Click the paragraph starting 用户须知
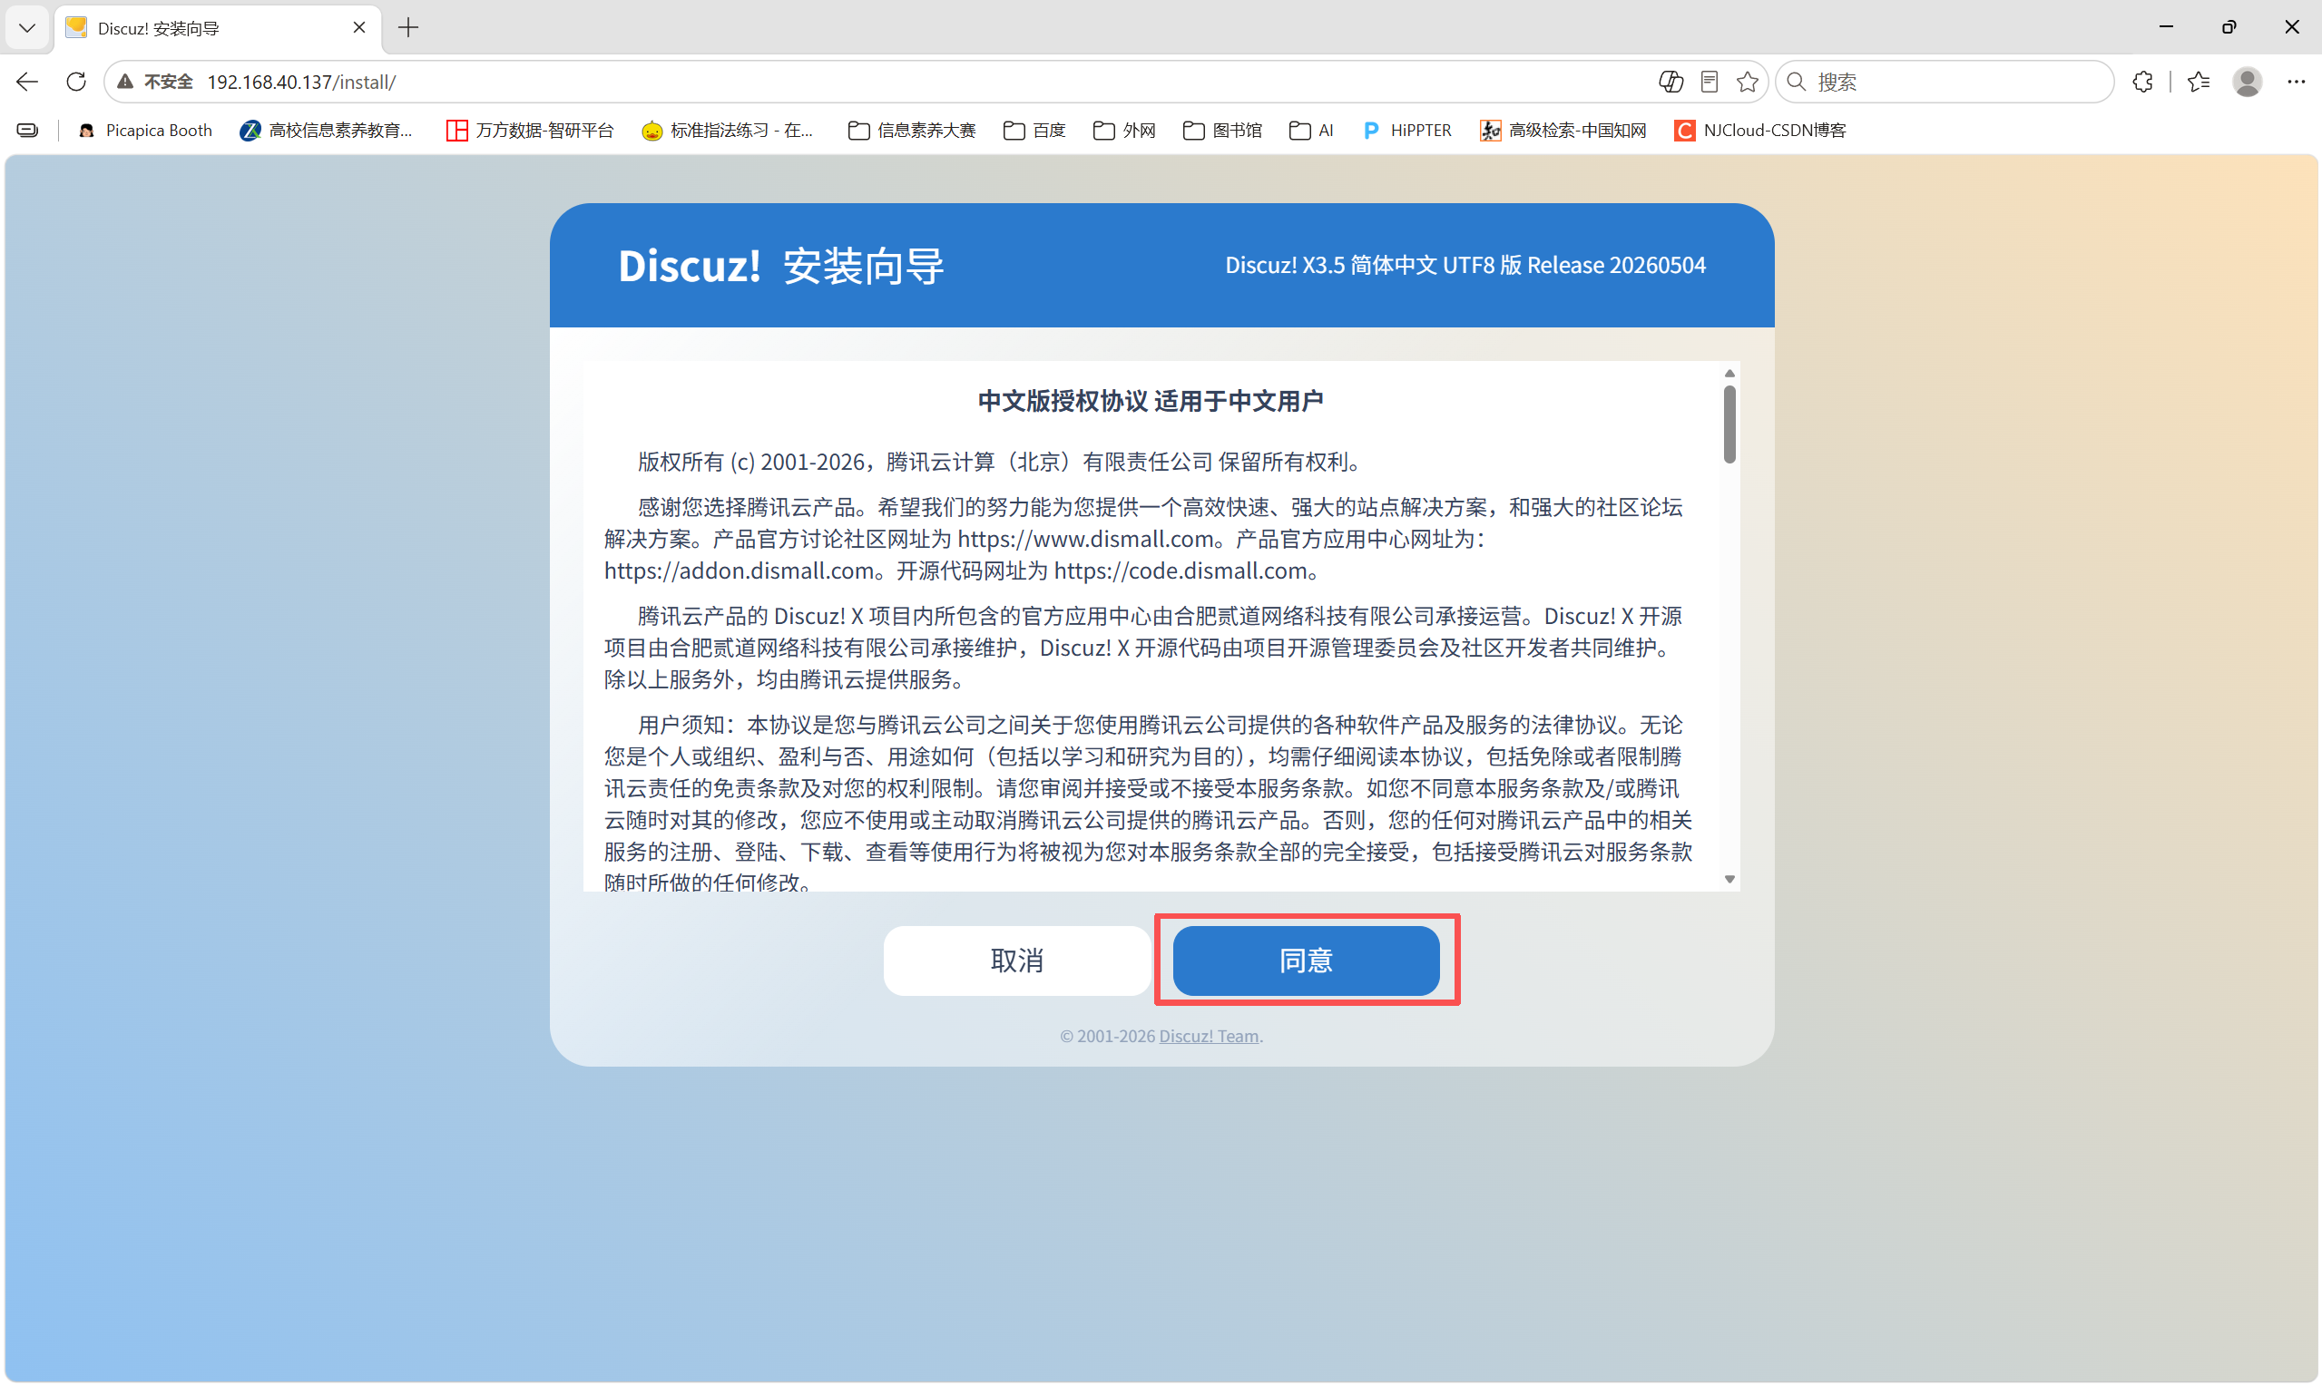 [x=1149, y=804]
